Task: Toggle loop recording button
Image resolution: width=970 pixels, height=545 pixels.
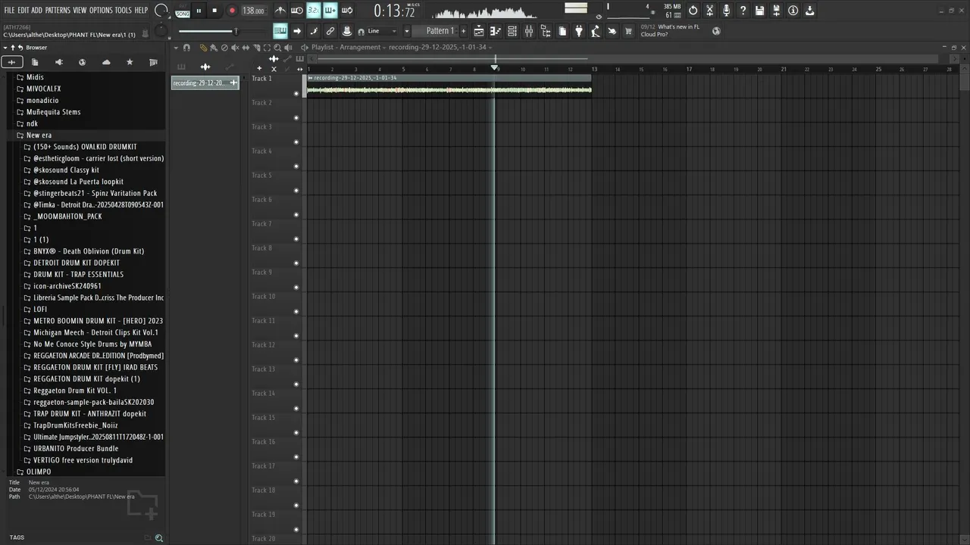Action: [347, 11]
